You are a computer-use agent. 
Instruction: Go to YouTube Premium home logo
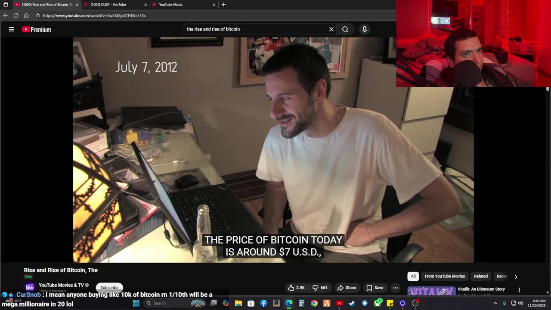[37, 29]
